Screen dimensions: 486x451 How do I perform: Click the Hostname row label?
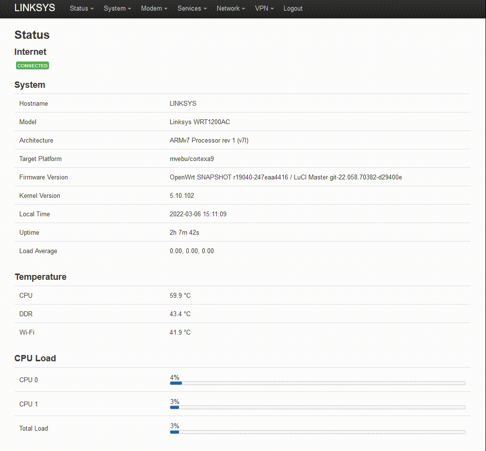click(x=33, y=103)
